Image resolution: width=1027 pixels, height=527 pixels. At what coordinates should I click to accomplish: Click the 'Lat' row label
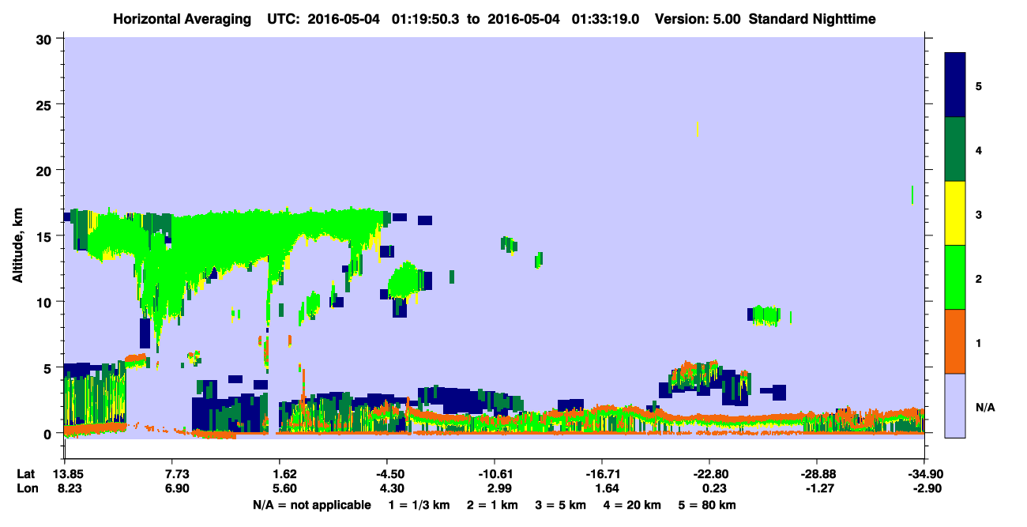(25, 474)
